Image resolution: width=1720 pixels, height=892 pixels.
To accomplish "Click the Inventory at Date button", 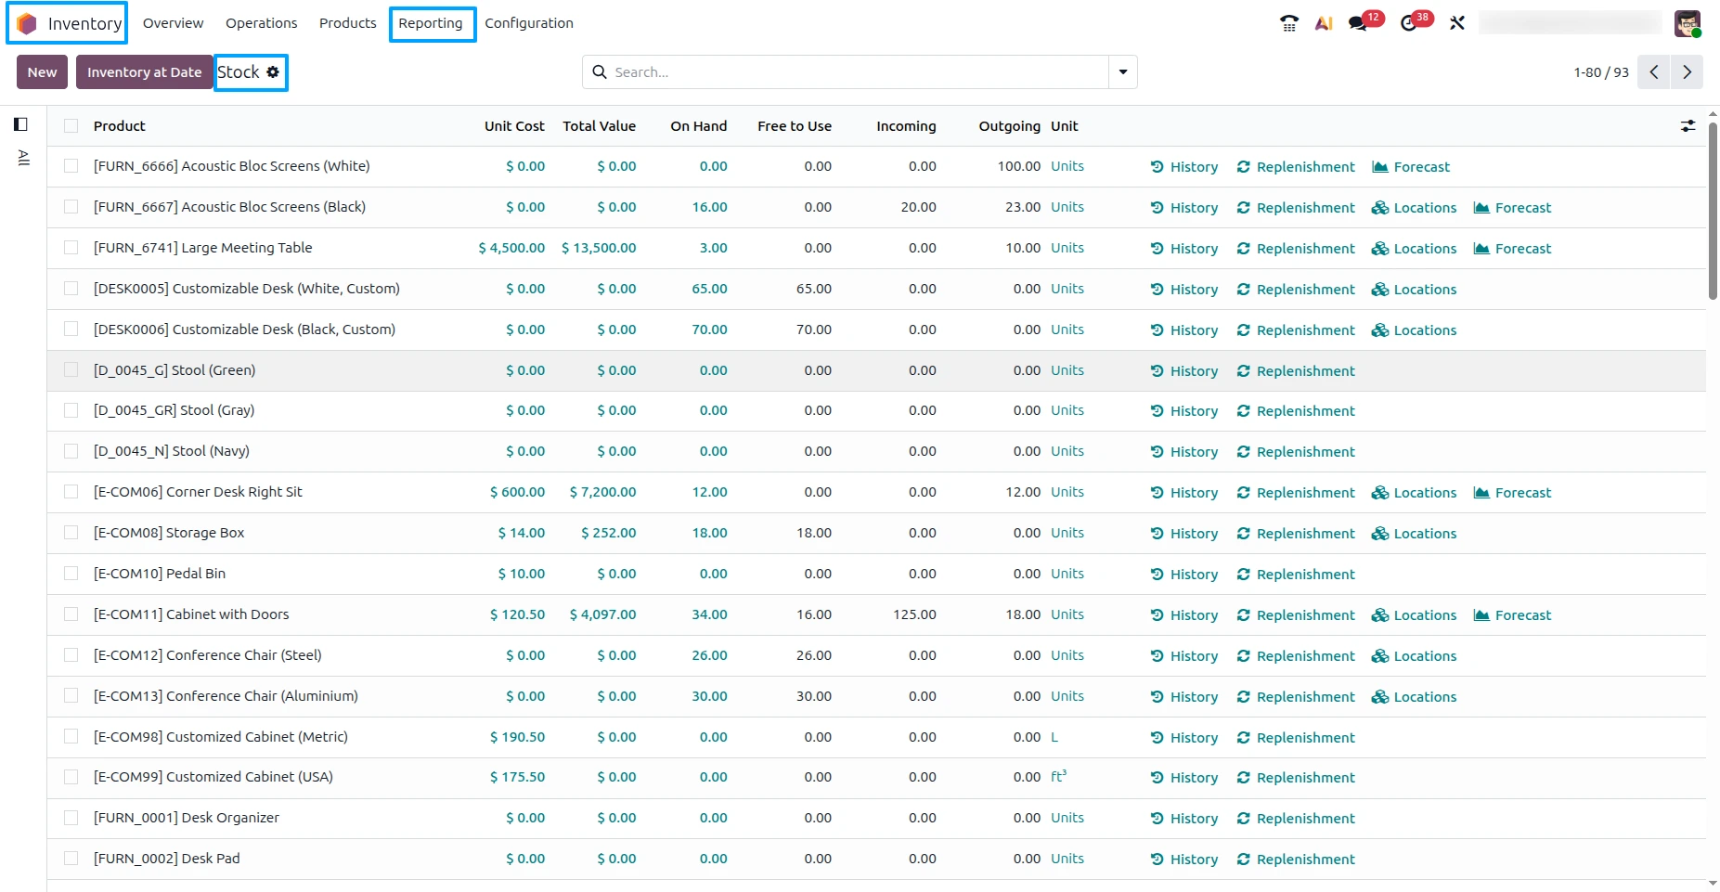I will pyautogui.click(x=144, y=71).
